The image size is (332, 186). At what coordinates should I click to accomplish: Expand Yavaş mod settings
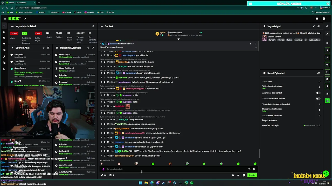coord(320,82)
